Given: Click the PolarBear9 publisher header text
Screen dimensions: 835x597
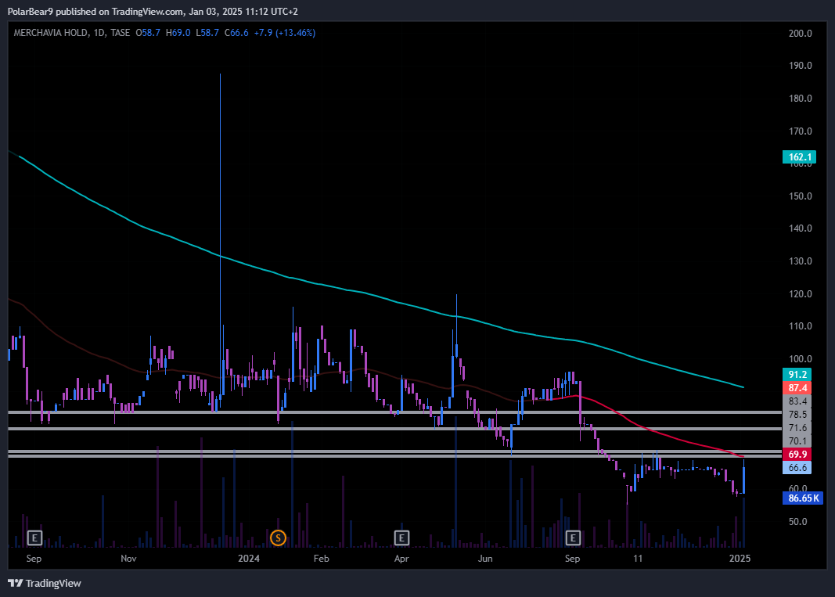Looking at the screenshot, I should pyautogui.click(x=153, y=11).
